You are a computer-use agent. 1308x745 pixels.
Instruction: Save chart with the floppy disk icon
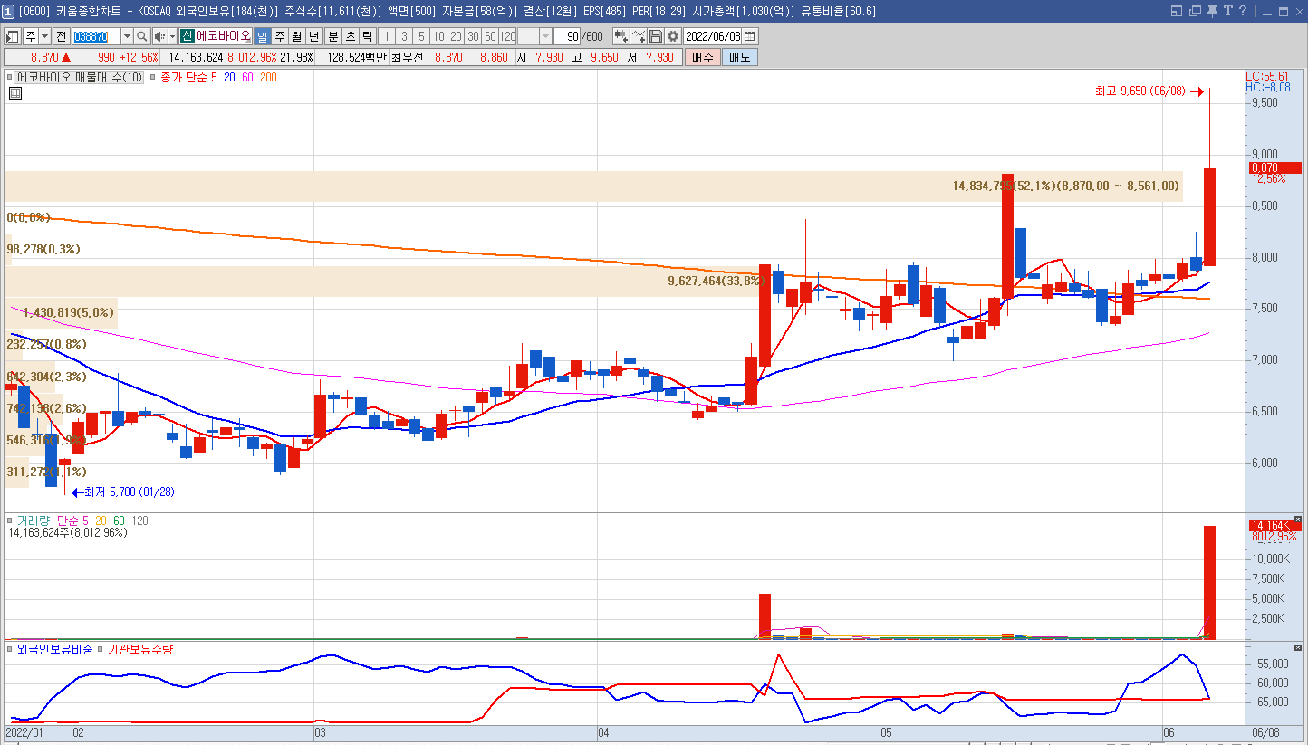point(656,36)
